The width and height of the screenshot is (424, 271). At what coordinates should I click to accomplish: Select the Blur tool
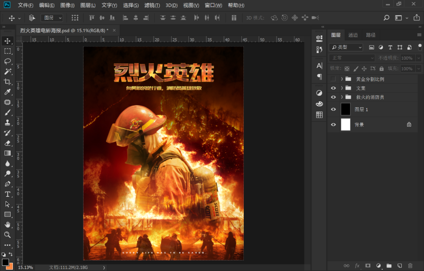coord(7,163)
